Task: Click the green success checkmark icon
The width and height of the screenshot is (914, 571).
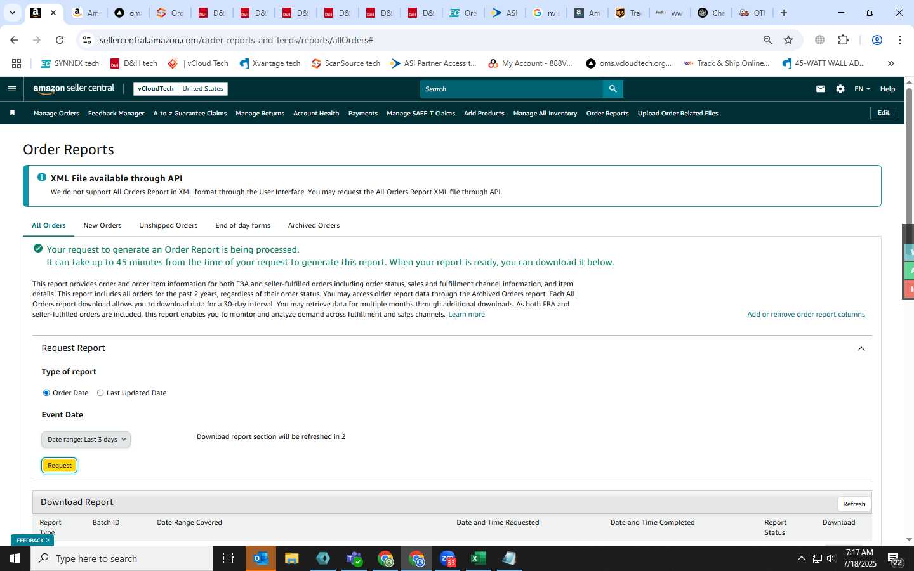Action: (38, 249)
